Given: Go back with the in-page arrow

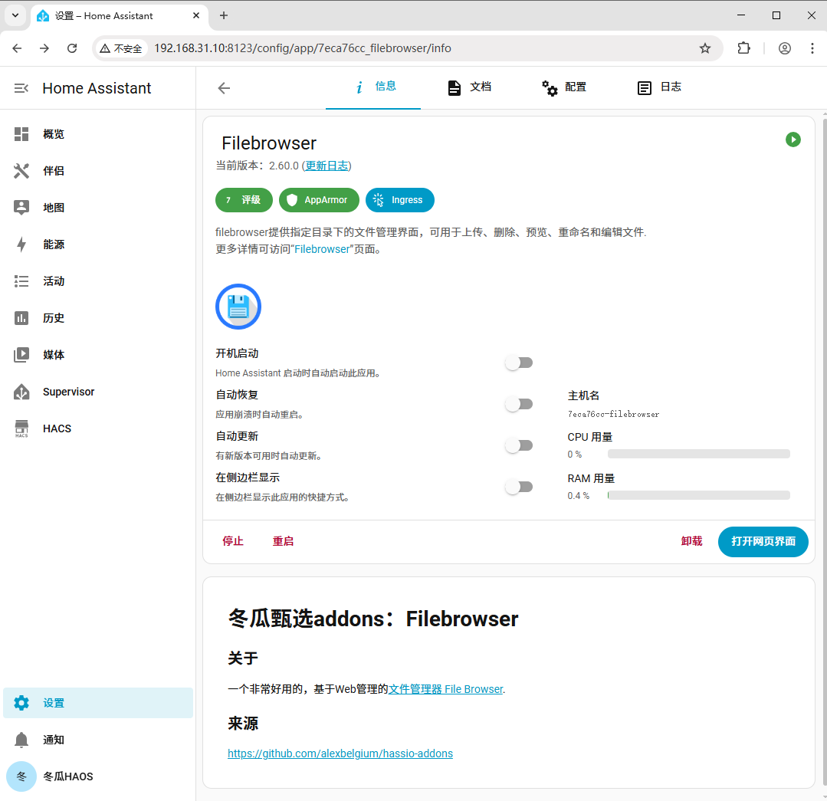Looking at the screenshot, I should coord(224,88).
